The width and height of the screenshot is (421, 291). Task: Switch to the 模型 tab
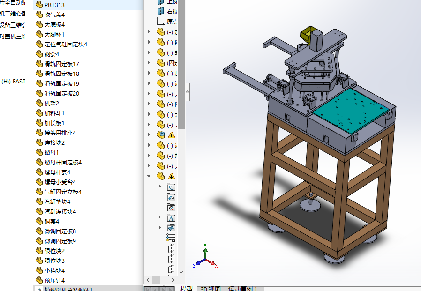pos(186,289)
